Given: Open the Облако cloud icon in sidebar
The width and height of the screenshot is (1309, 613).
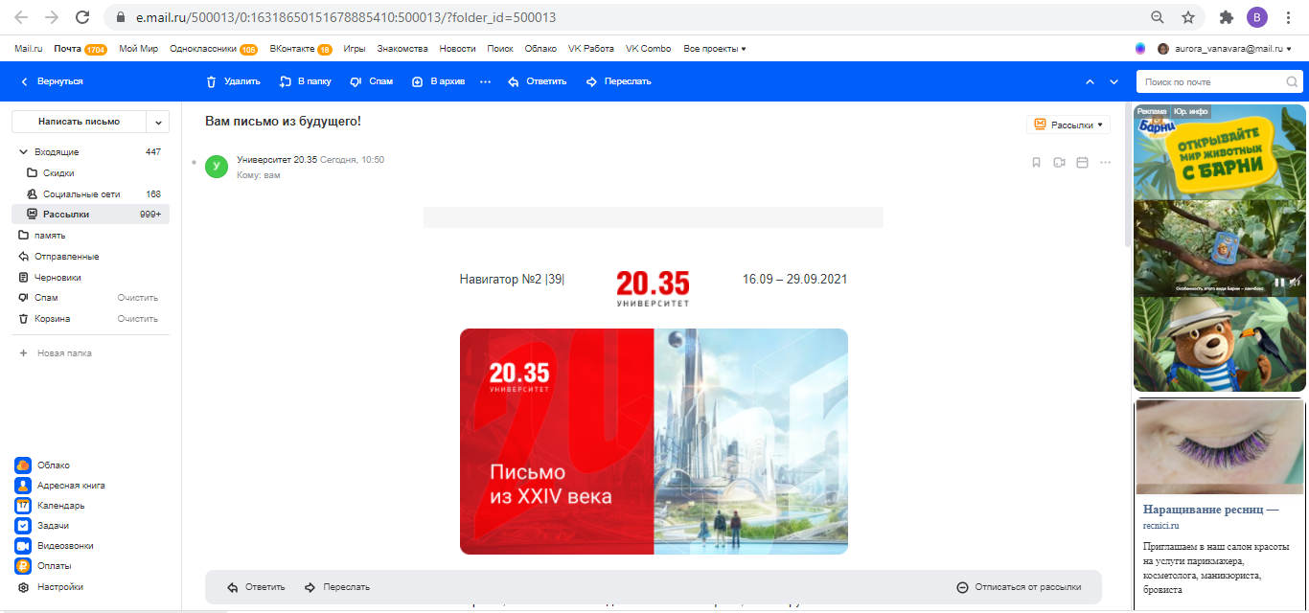Looking at the screenshot, I should (x=23, y=465).
